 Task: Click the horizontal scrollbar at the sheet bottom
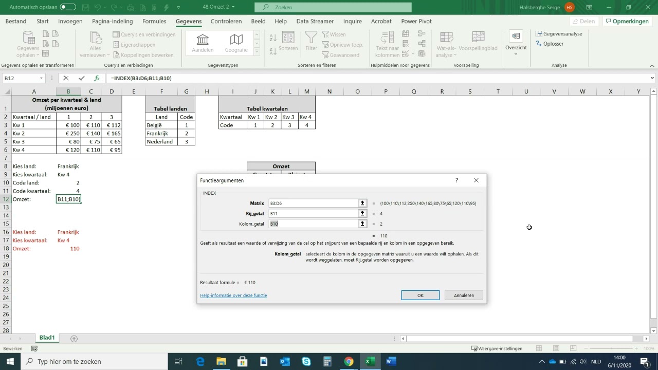pyautogui.click(x=520, y=339)
